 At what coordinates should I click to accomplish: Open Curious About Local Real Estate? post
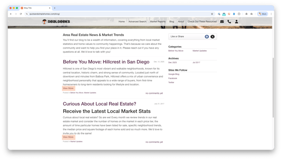tap(99, 104)
